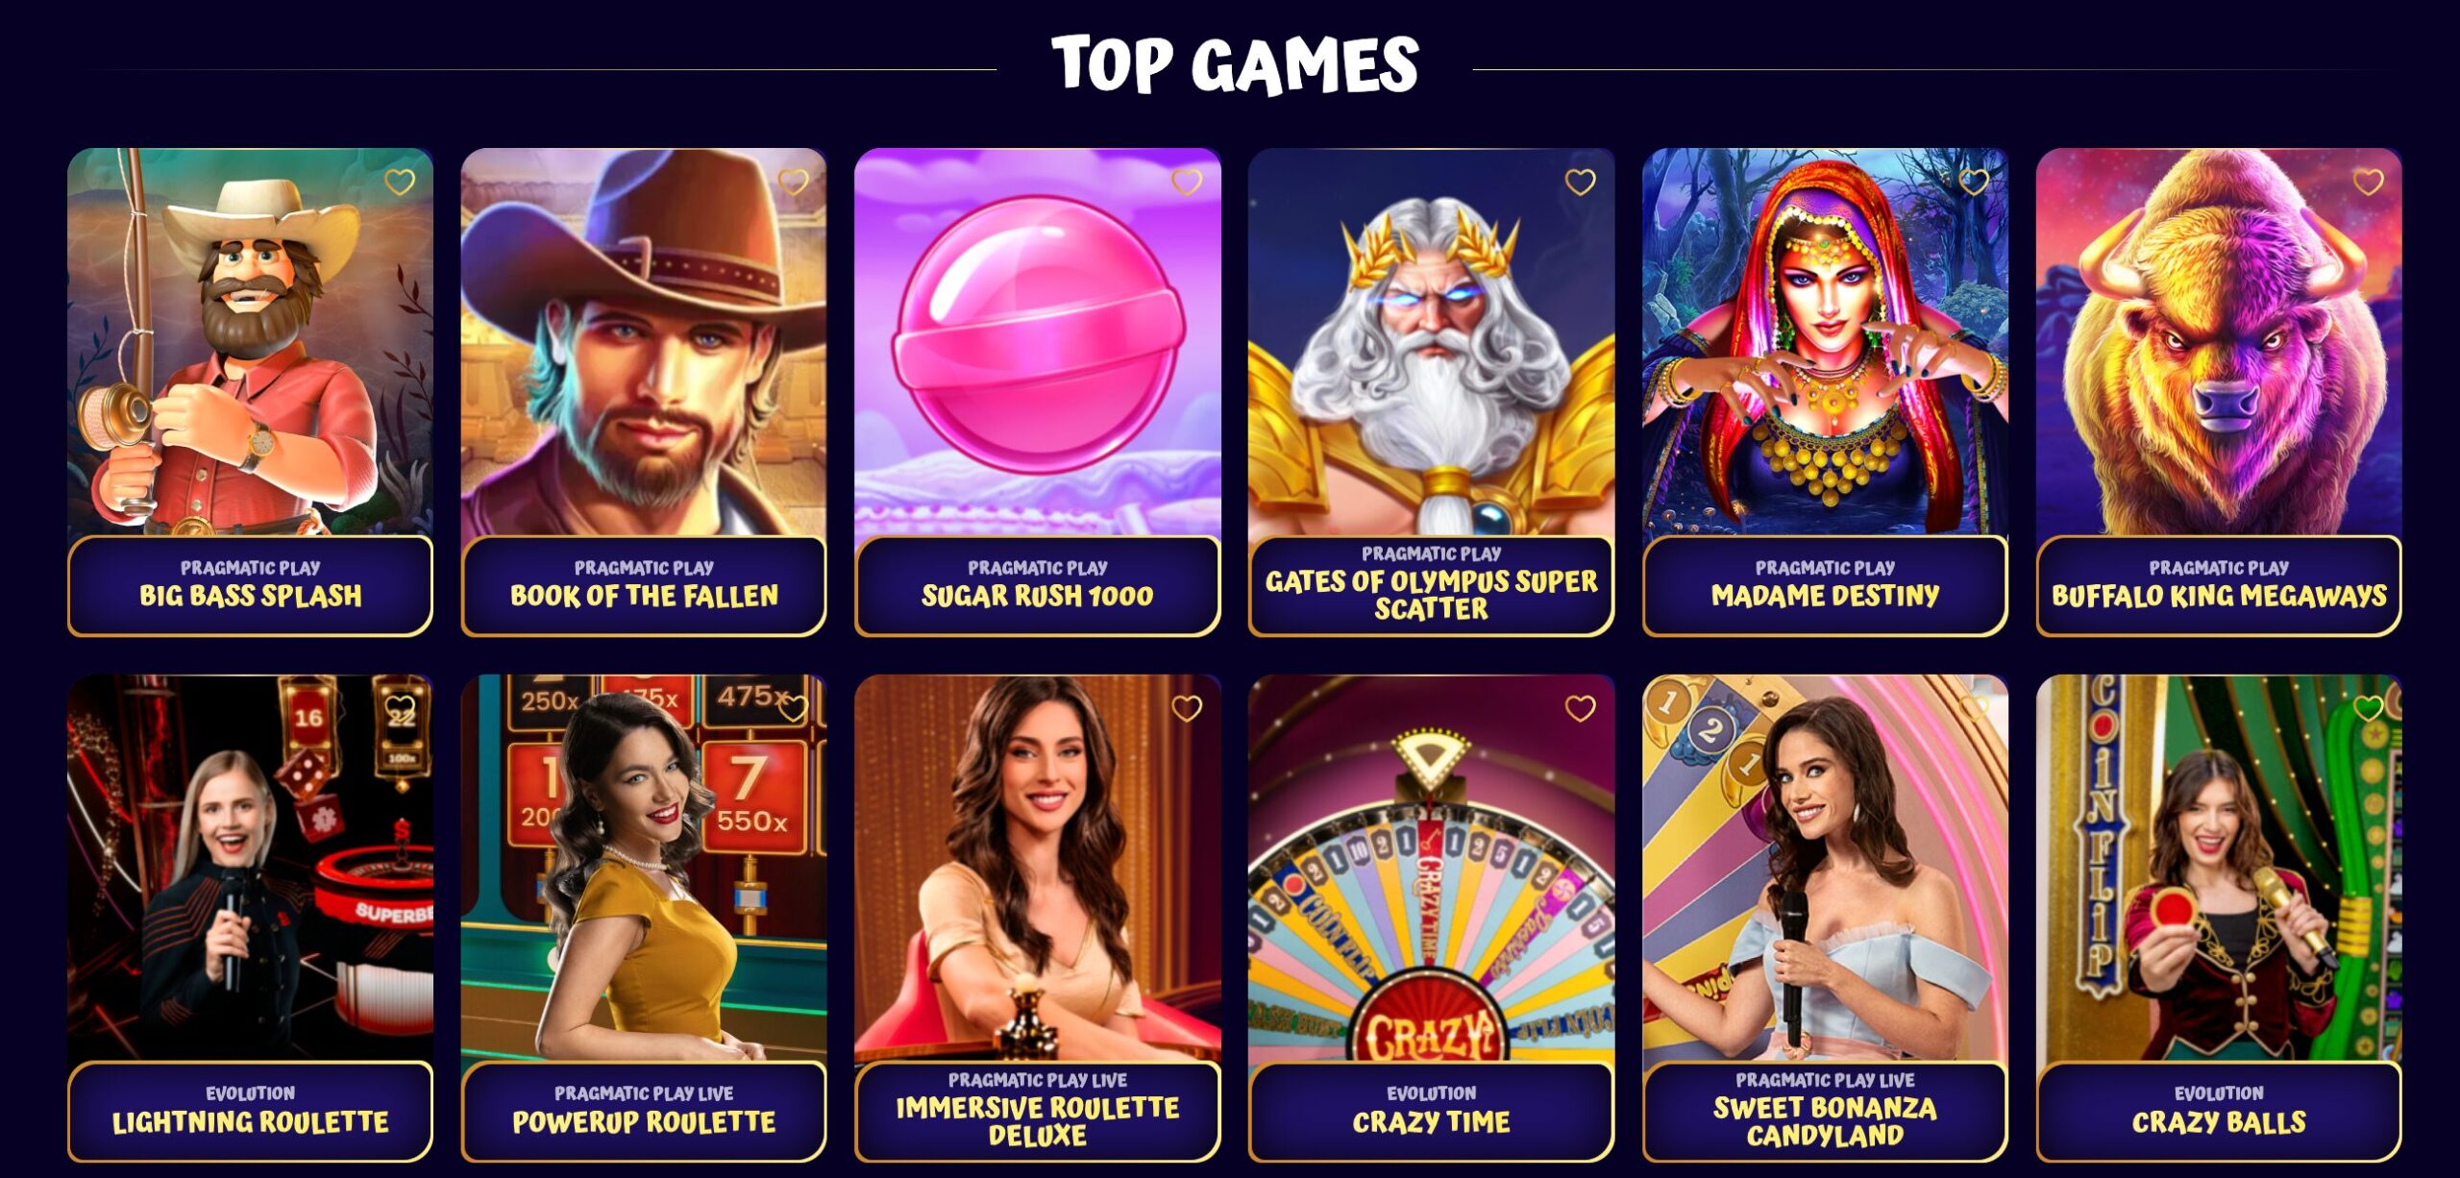Favorite Buffalo King Megaways via heart icon
Screen dimensions: 2460x1178
[x=2369, y=182]
